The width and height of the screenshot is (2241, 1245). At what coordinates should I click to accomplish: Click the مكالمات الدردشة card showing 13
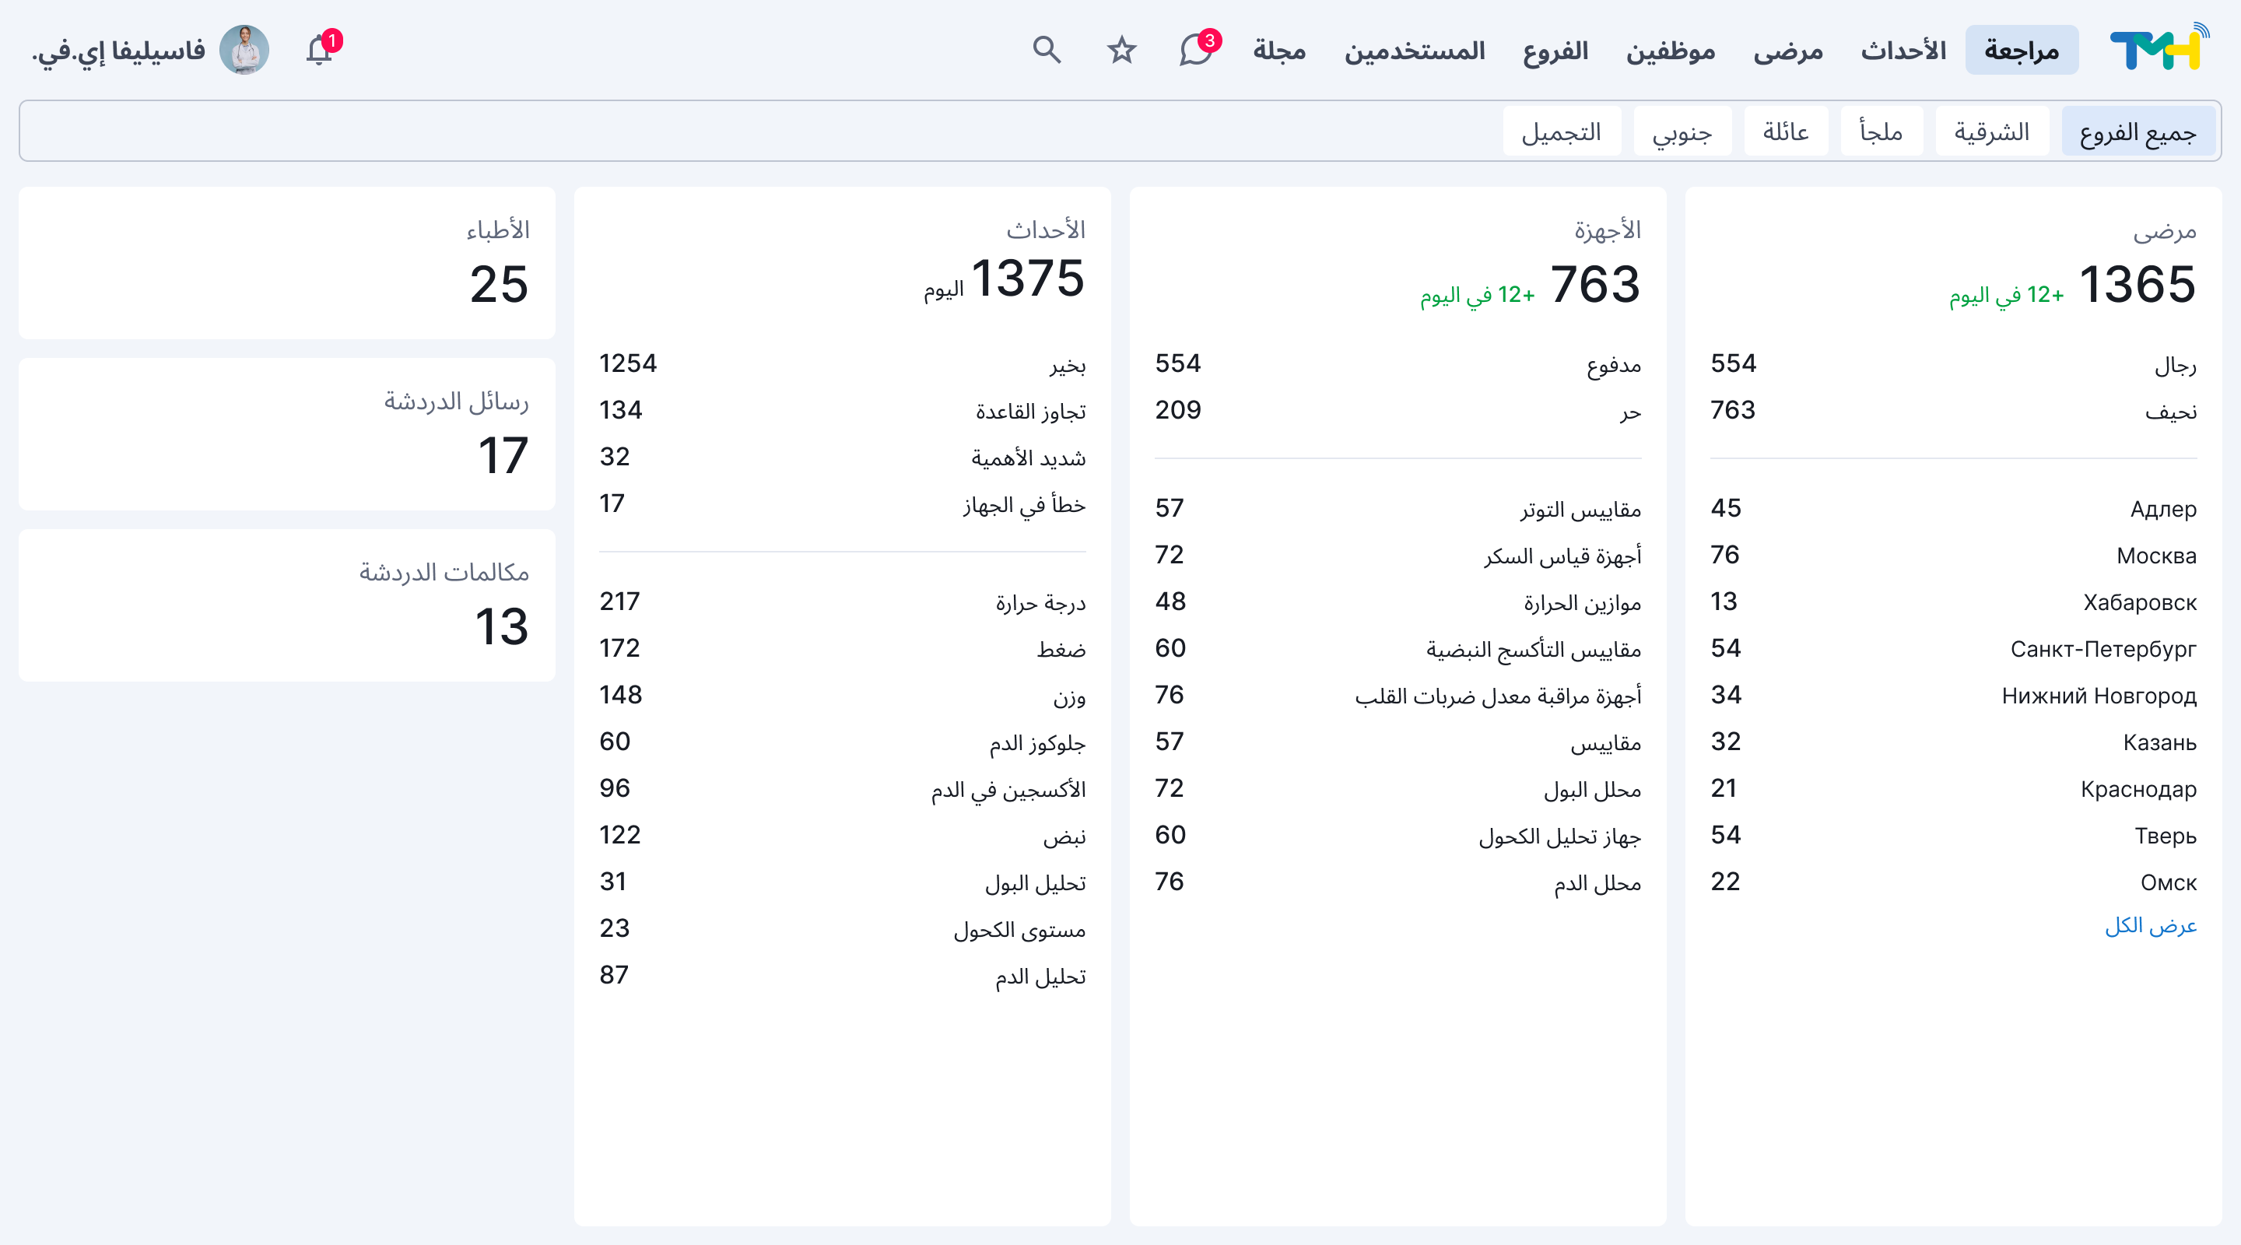[287, 605]
